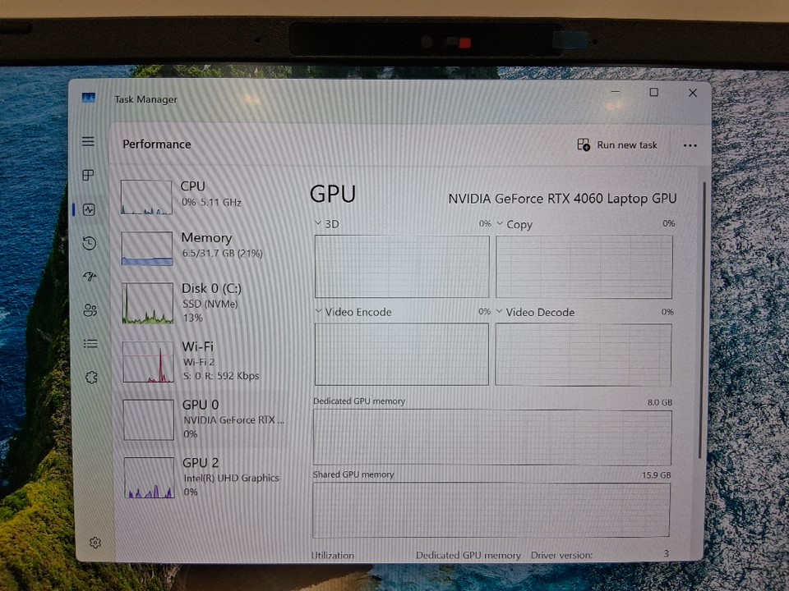
Task: Go to the Startup apps page
Action: pos(90,277)
